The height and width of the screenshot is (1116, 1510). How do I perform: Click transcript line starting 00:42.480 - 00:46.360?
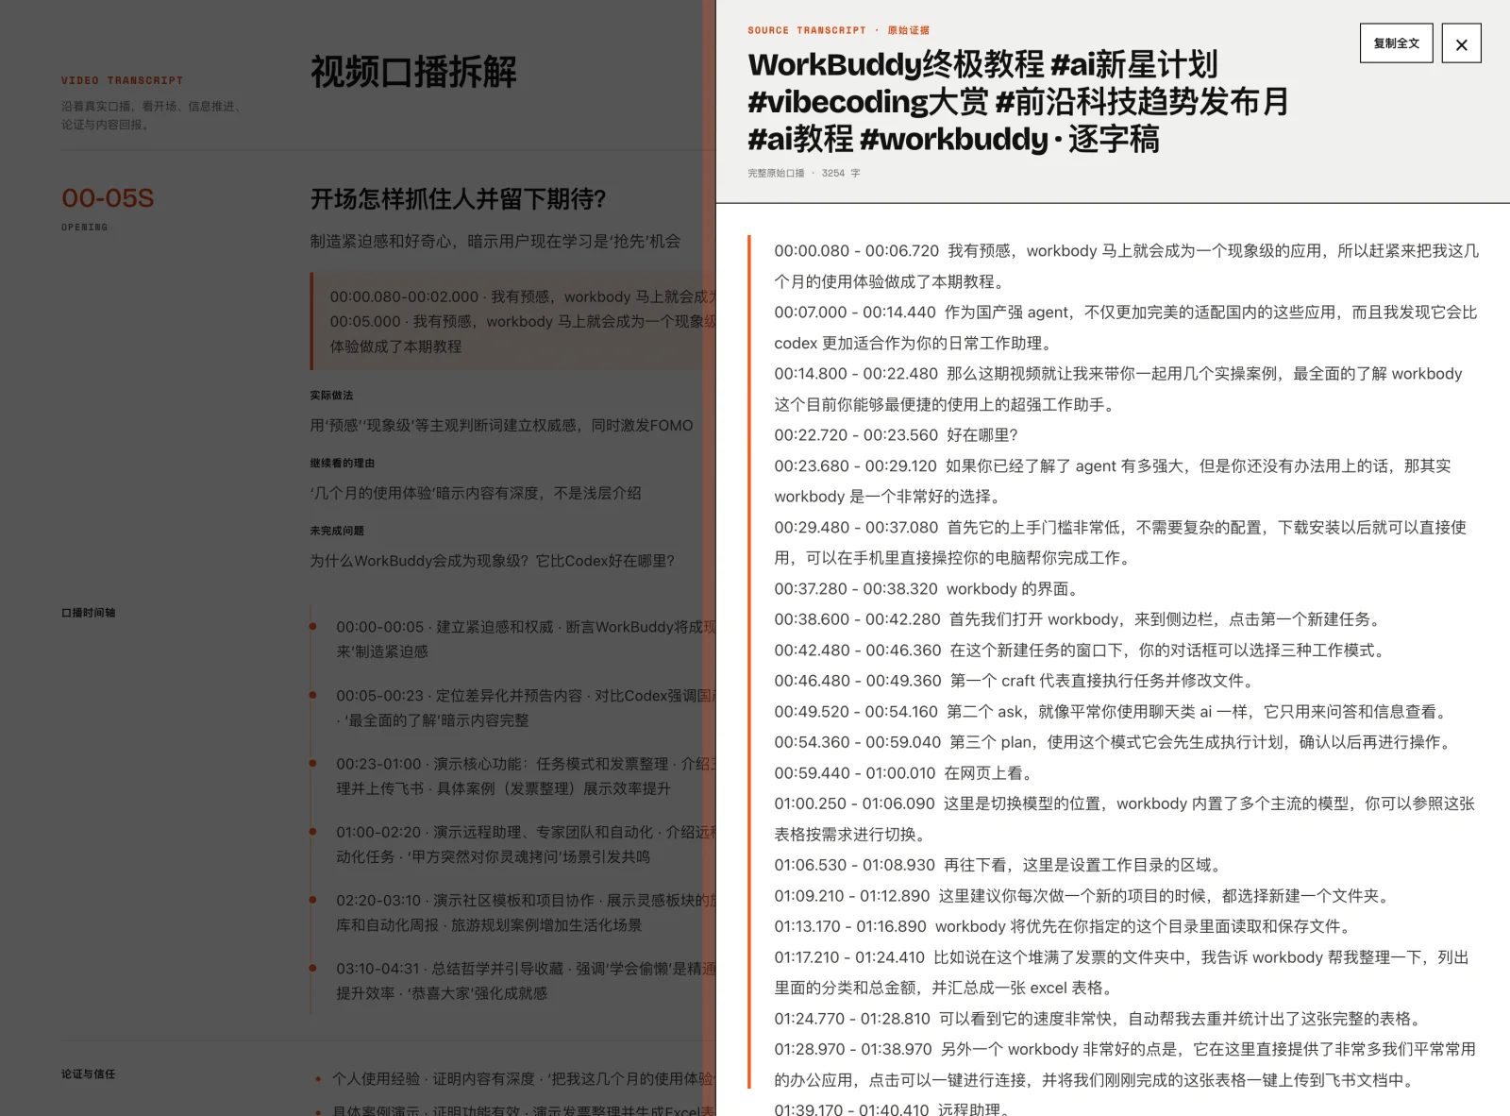(x=1082, y=651)
